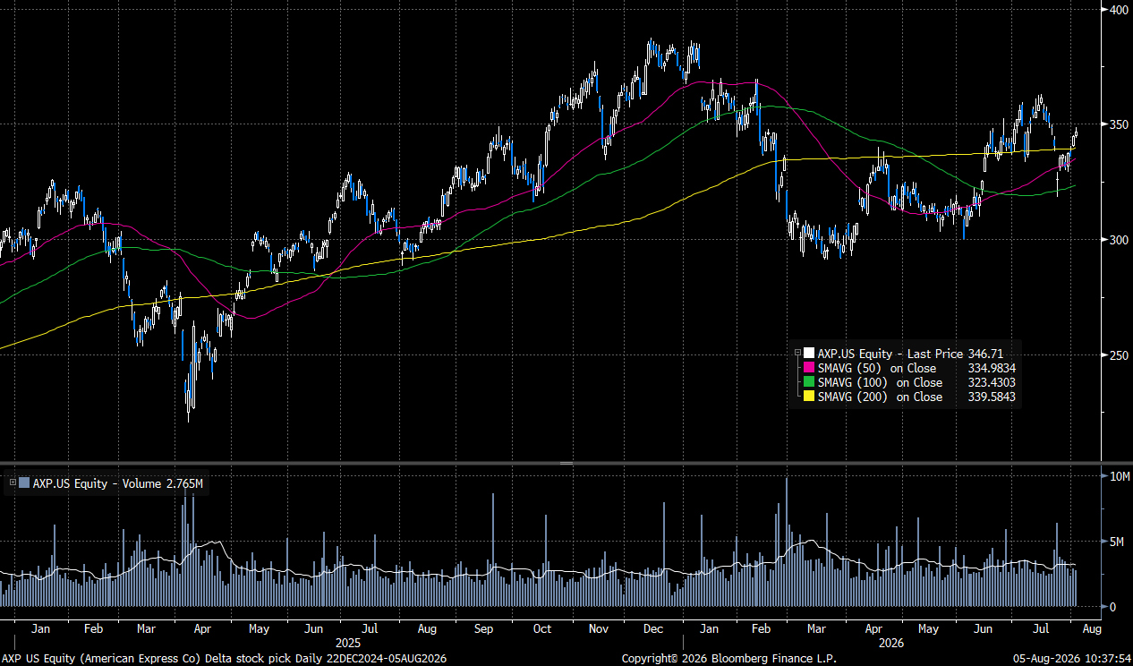Viewport: 1133px width, 666px height.
Task: Click the 'AXP.US Equity - Volume 2.765M' label
Action: (x=117, y=483)
